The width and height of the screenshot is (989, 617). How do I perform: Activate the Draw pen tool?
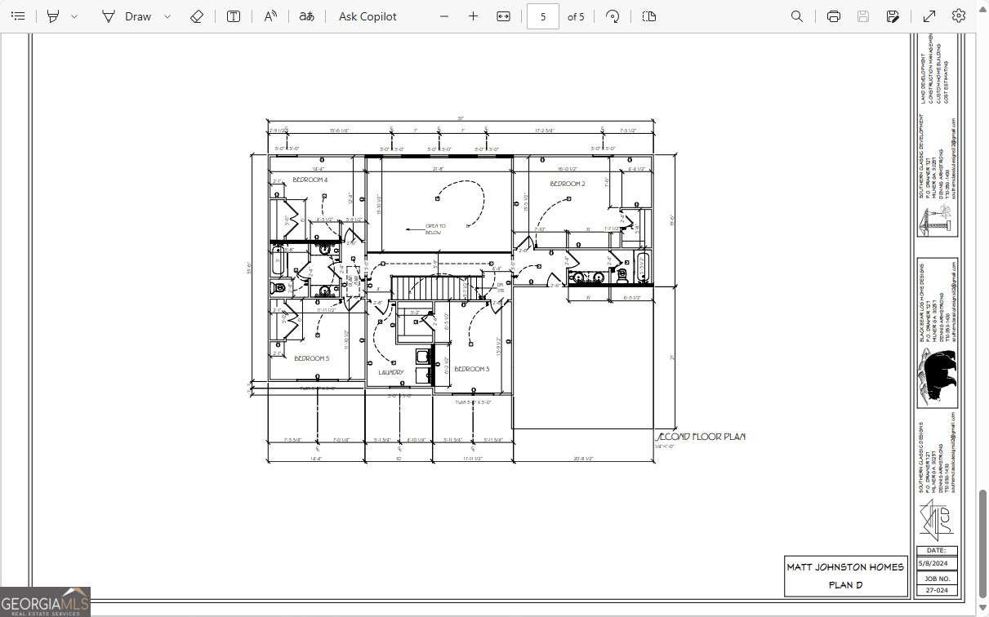tap(127, 16)
